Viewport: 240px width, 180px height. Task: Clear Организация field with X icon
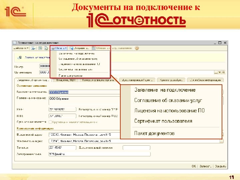pyautogui.click(x=220, y=72)
